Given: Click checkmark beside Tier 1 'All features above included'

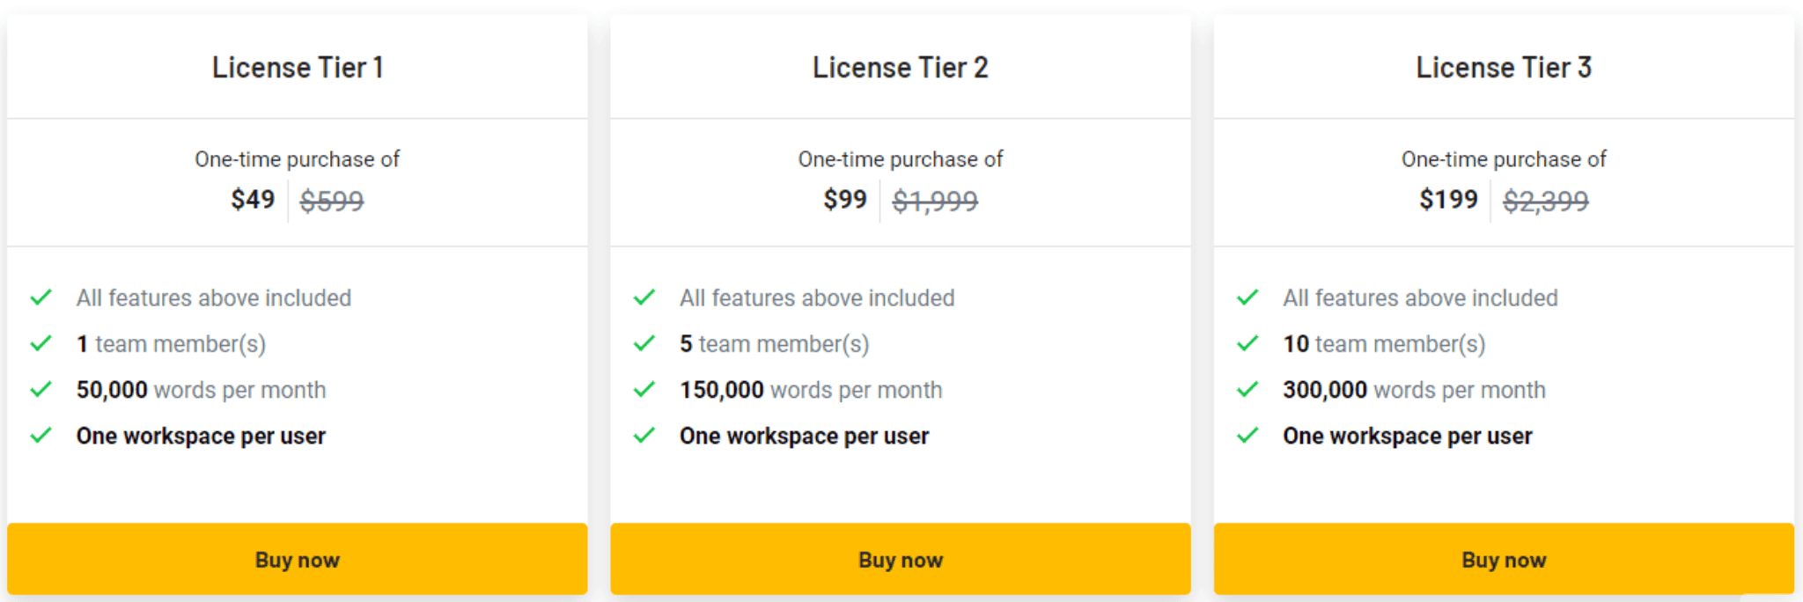Looking at the screenshot, I should (41, 297).
